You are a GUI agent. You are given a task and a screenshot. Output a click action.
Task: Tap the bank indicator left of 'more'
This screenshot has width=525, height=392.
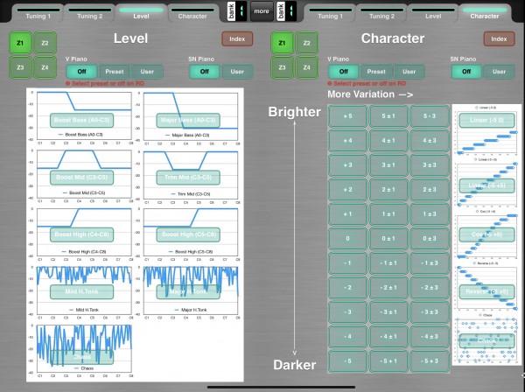click(x=237, y=11)
